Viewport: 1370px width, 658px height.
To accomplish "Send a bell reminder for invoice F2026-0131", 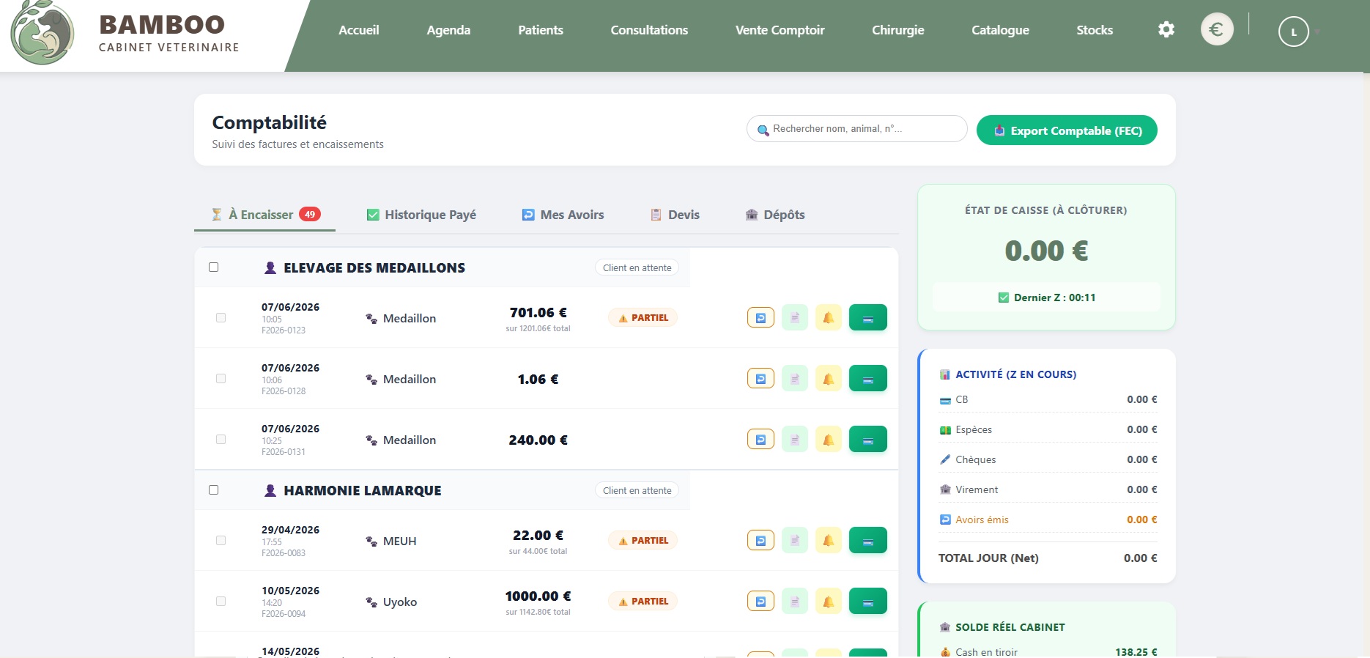I will coord(829,439).
